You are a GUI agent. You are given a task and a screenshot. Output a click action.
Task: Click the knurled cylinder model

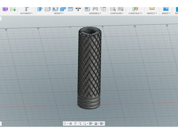(89, 68)
